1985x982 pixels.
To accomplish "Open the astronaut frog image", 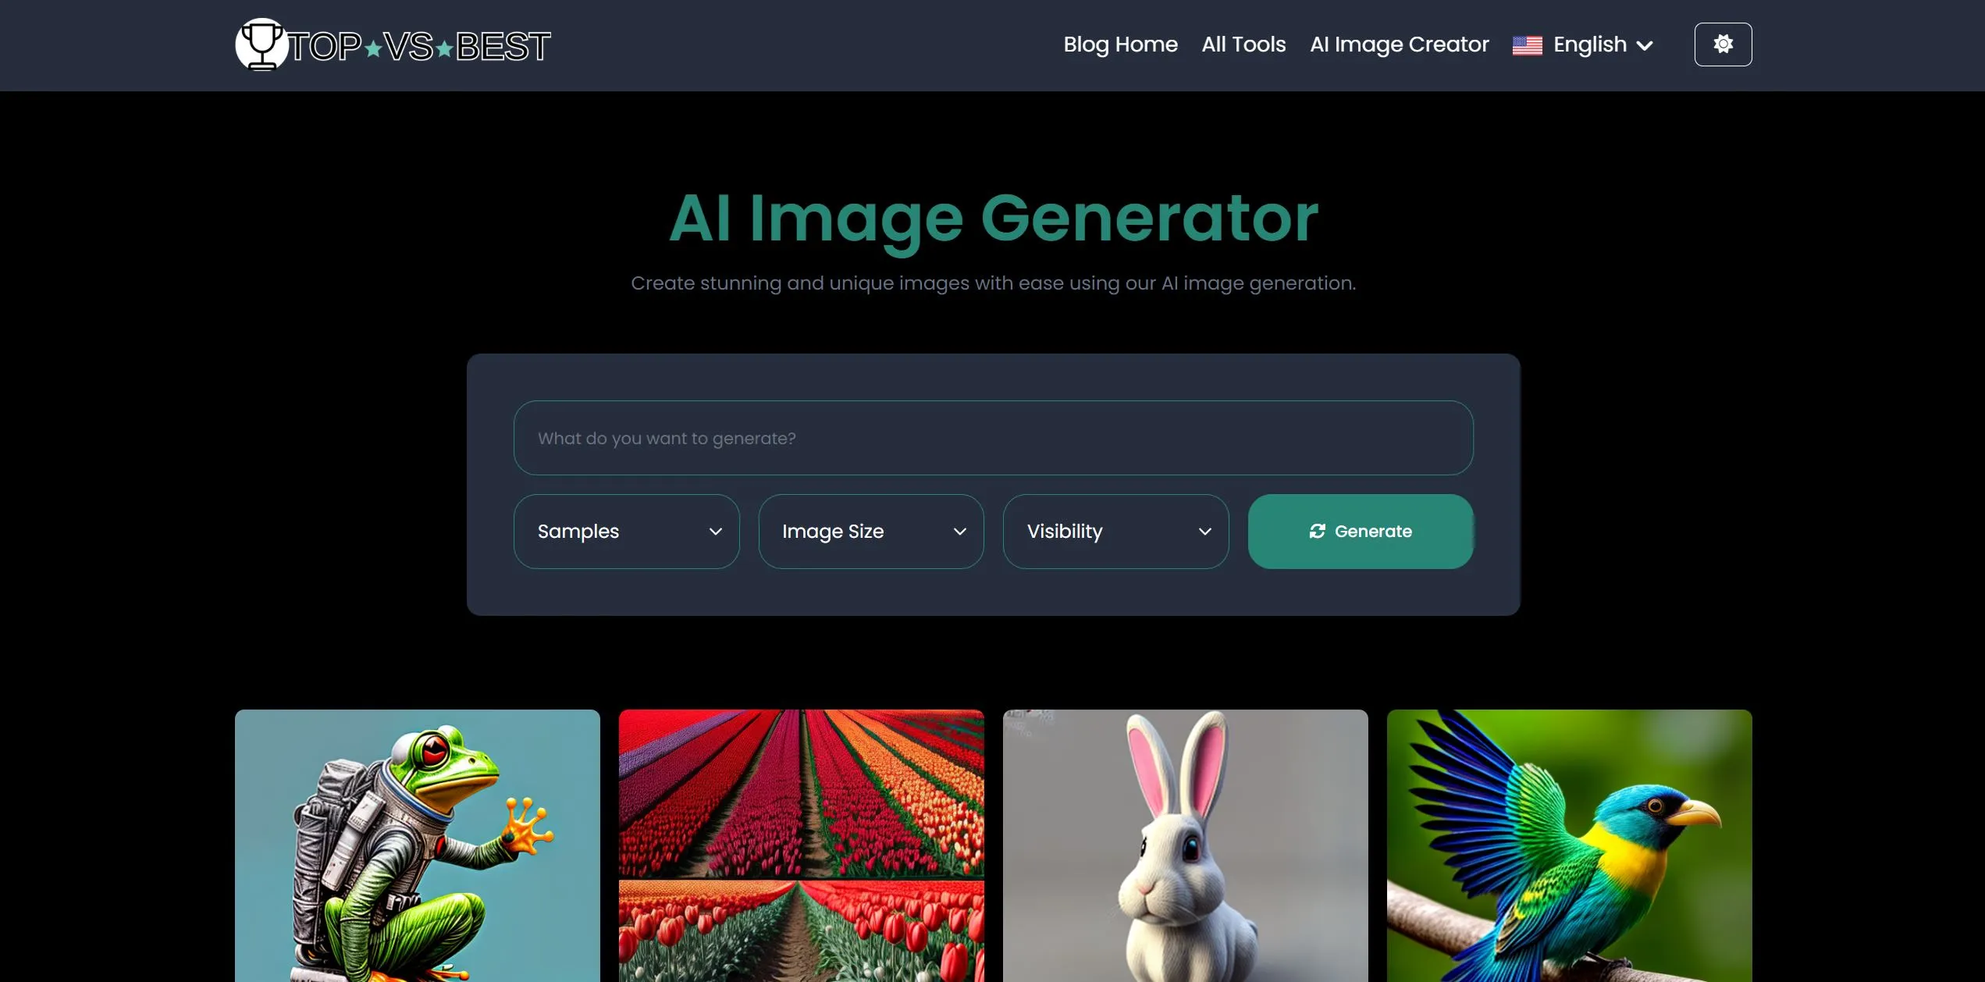I will [418, 845].
